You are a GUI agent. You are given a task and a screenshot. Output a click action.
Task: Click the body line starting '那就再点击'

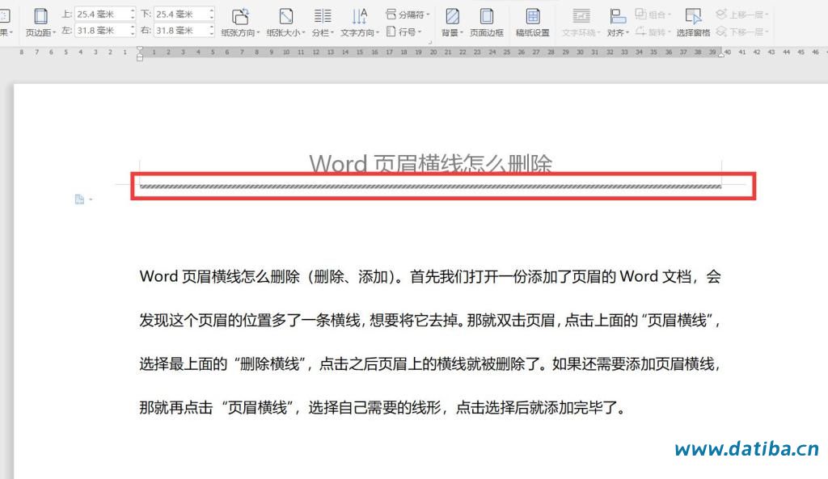[x=382, y=408]
